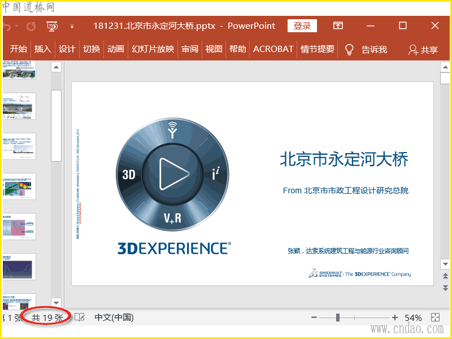Screen dimensions: 452x339
Task: Open the ACROBAT tab
Action: pyautogui.click(x=273, y=49)
